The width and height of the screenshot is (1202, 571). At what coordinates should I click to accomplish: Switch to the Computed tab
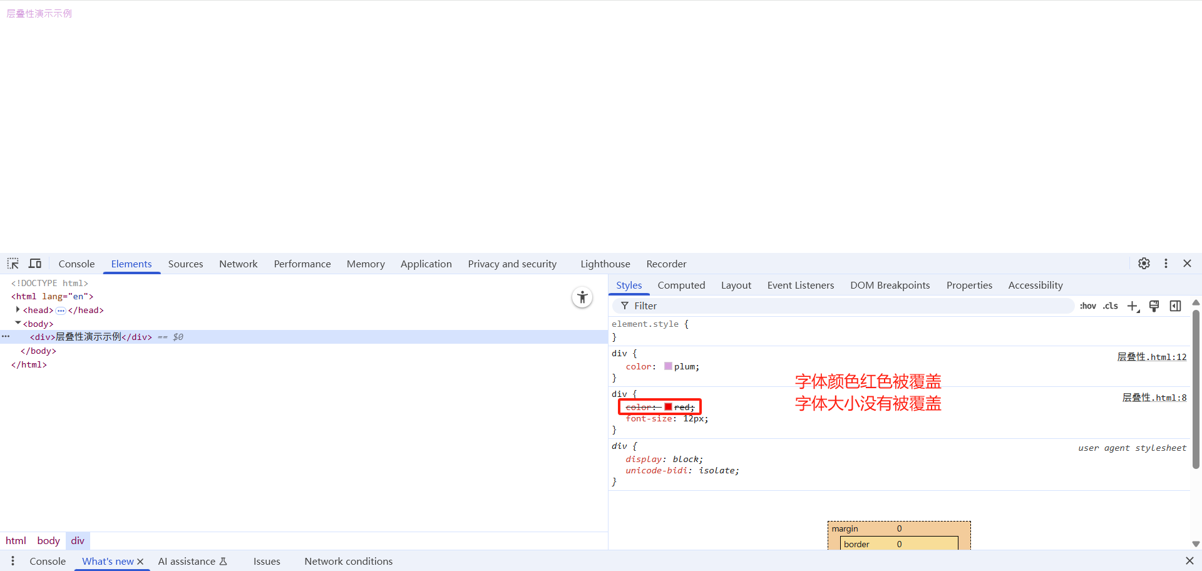coord(681,285)
